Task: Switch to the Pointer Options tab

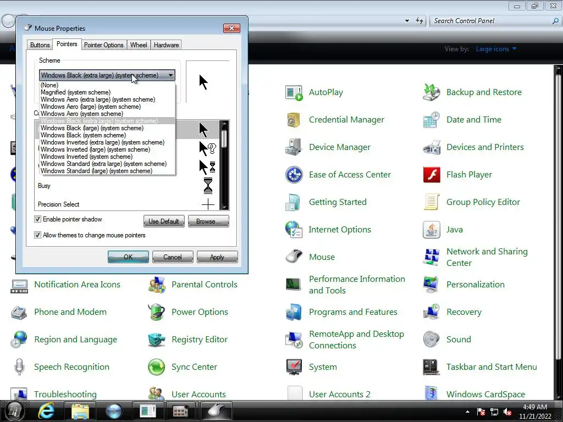Action: pyautogui.click(x=104, y=45)
